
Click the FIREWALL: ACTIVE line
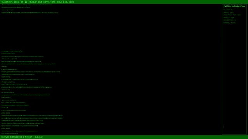229,23
